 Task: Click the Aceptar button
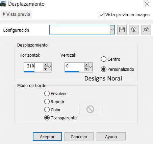coord(47,137)
